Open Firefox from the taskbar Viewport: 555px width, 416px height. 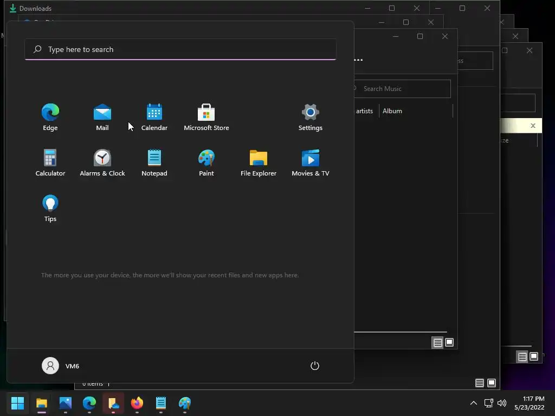pos(137,403)
